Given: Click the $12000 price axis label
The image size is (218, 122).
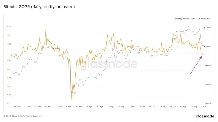Looking at the screenshot, I should point(207,28).
